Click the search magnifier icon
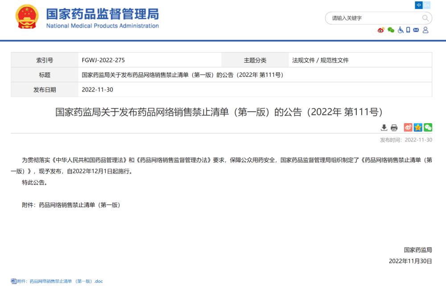446x300 pixels. [x=426, y=18]
